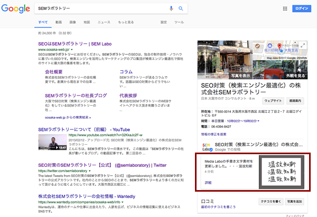Open the 設定 menu
This screenshot has height=217, width=317.
coord(164,22)
